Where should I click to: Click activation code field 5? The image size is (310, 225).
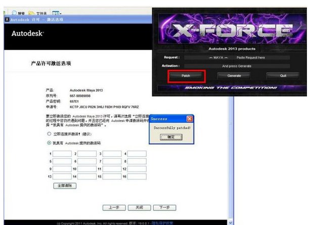[62, 161]
